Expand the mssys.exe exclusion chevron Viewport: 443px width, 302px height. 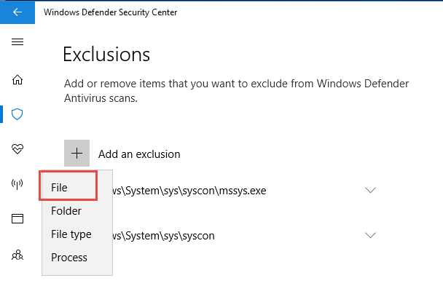pyautogui.click(x=370, y=190)
